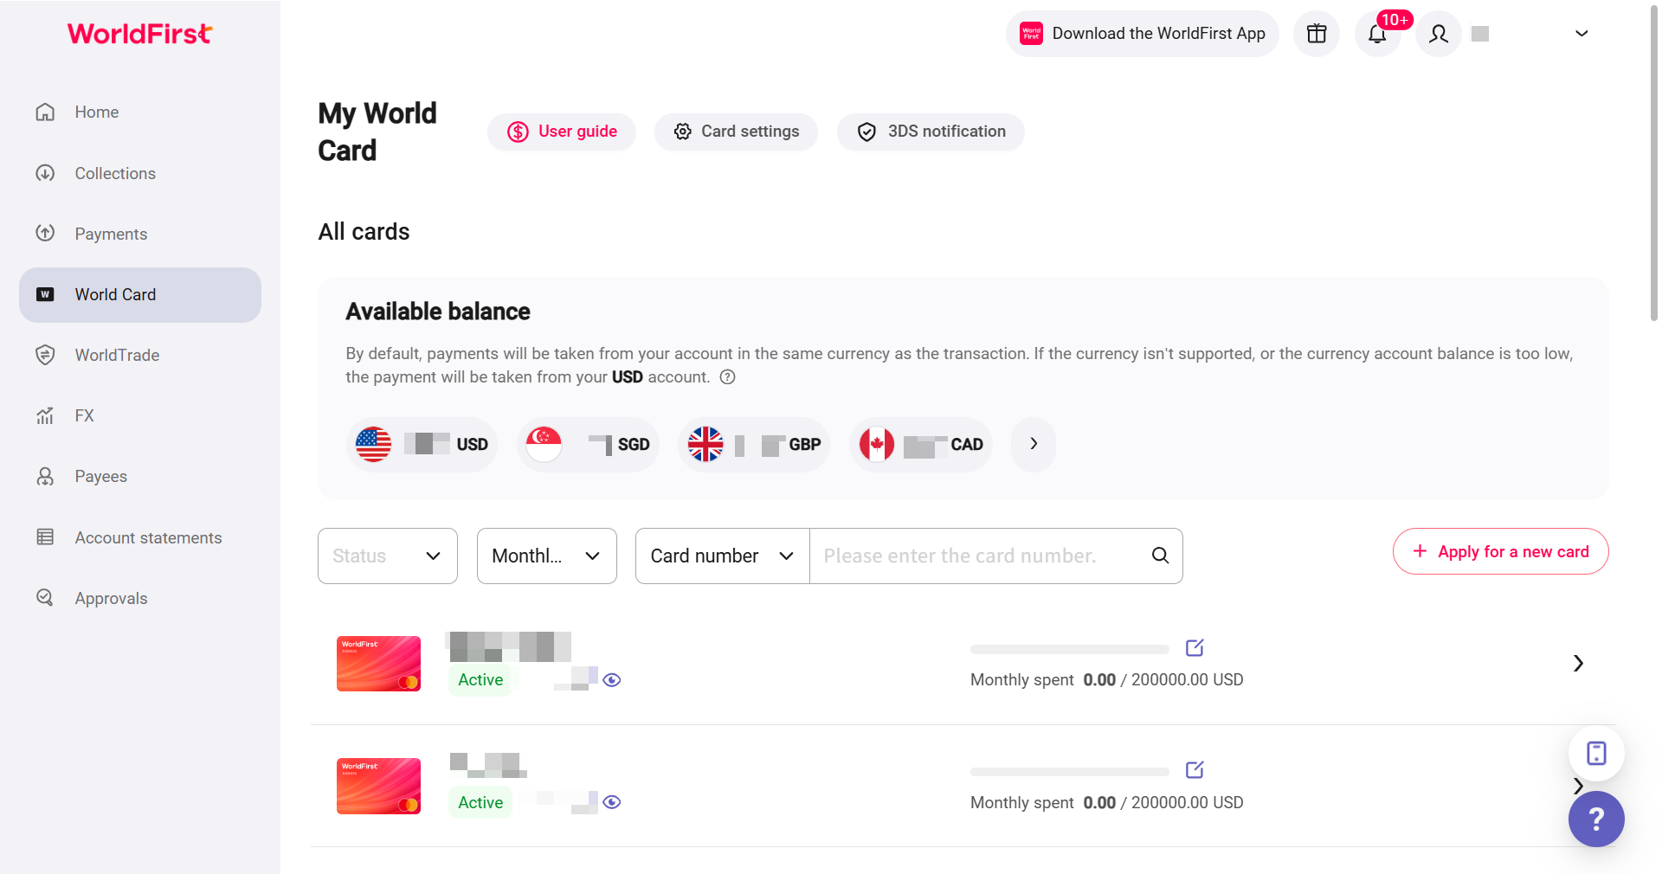Click Apply for a new card

[1500, 551]
